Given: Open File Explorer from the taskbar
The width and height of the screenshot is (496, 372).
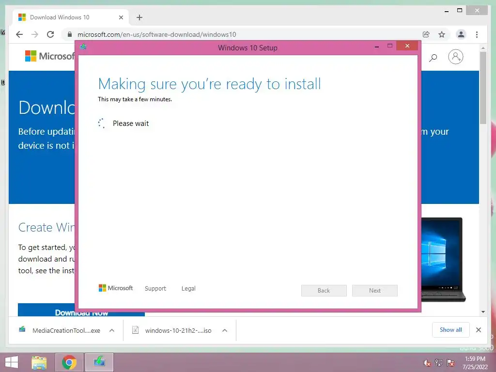Looking at the screenshot, I should click(x=39, y=362).
